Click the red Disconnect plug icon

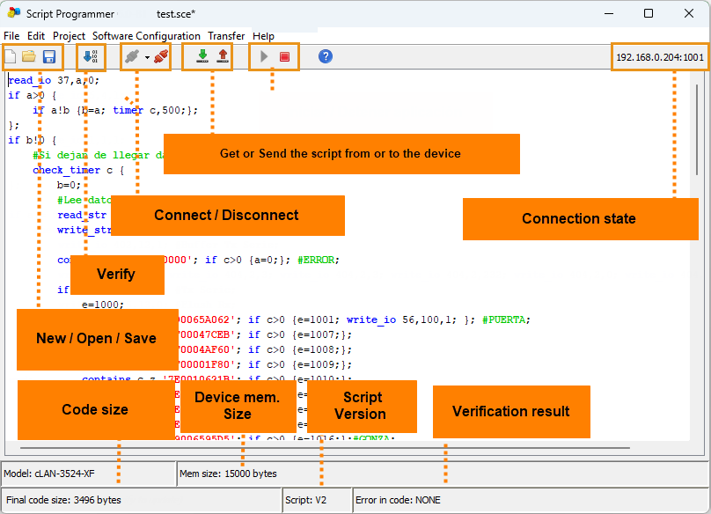160,57
